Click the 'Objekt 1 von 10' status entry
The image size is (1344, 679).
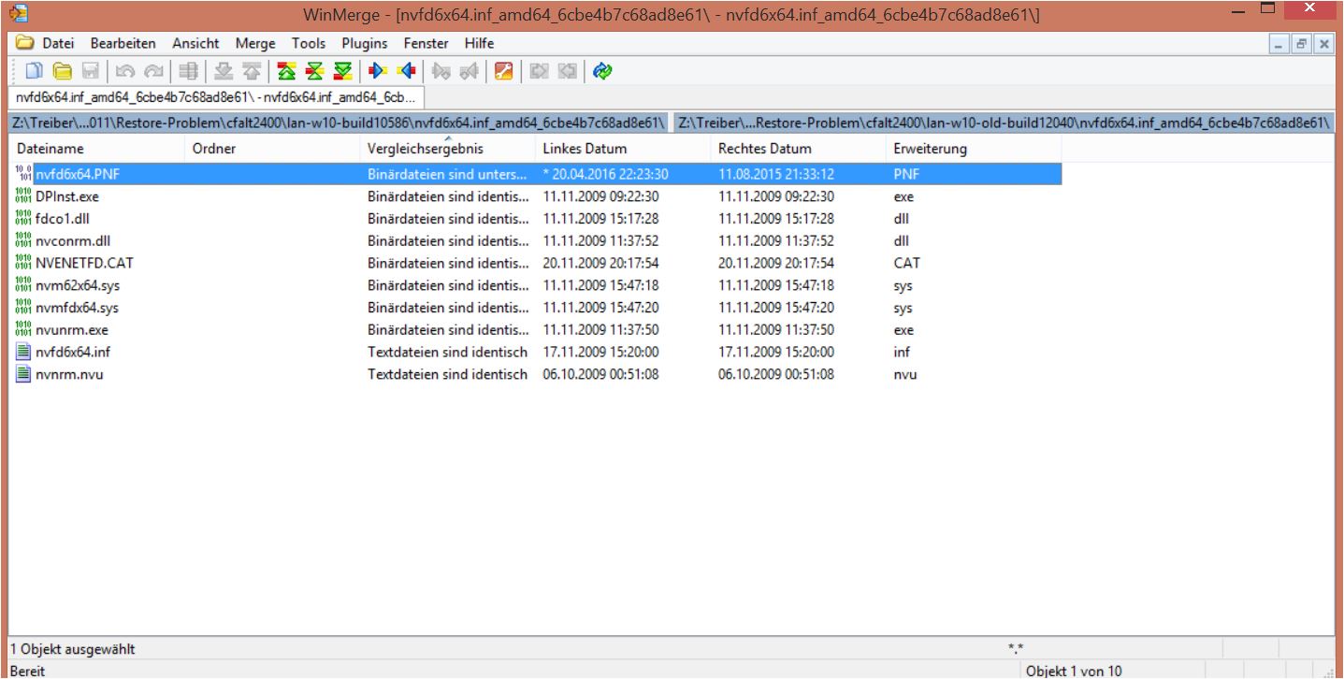click(1073, 671)
